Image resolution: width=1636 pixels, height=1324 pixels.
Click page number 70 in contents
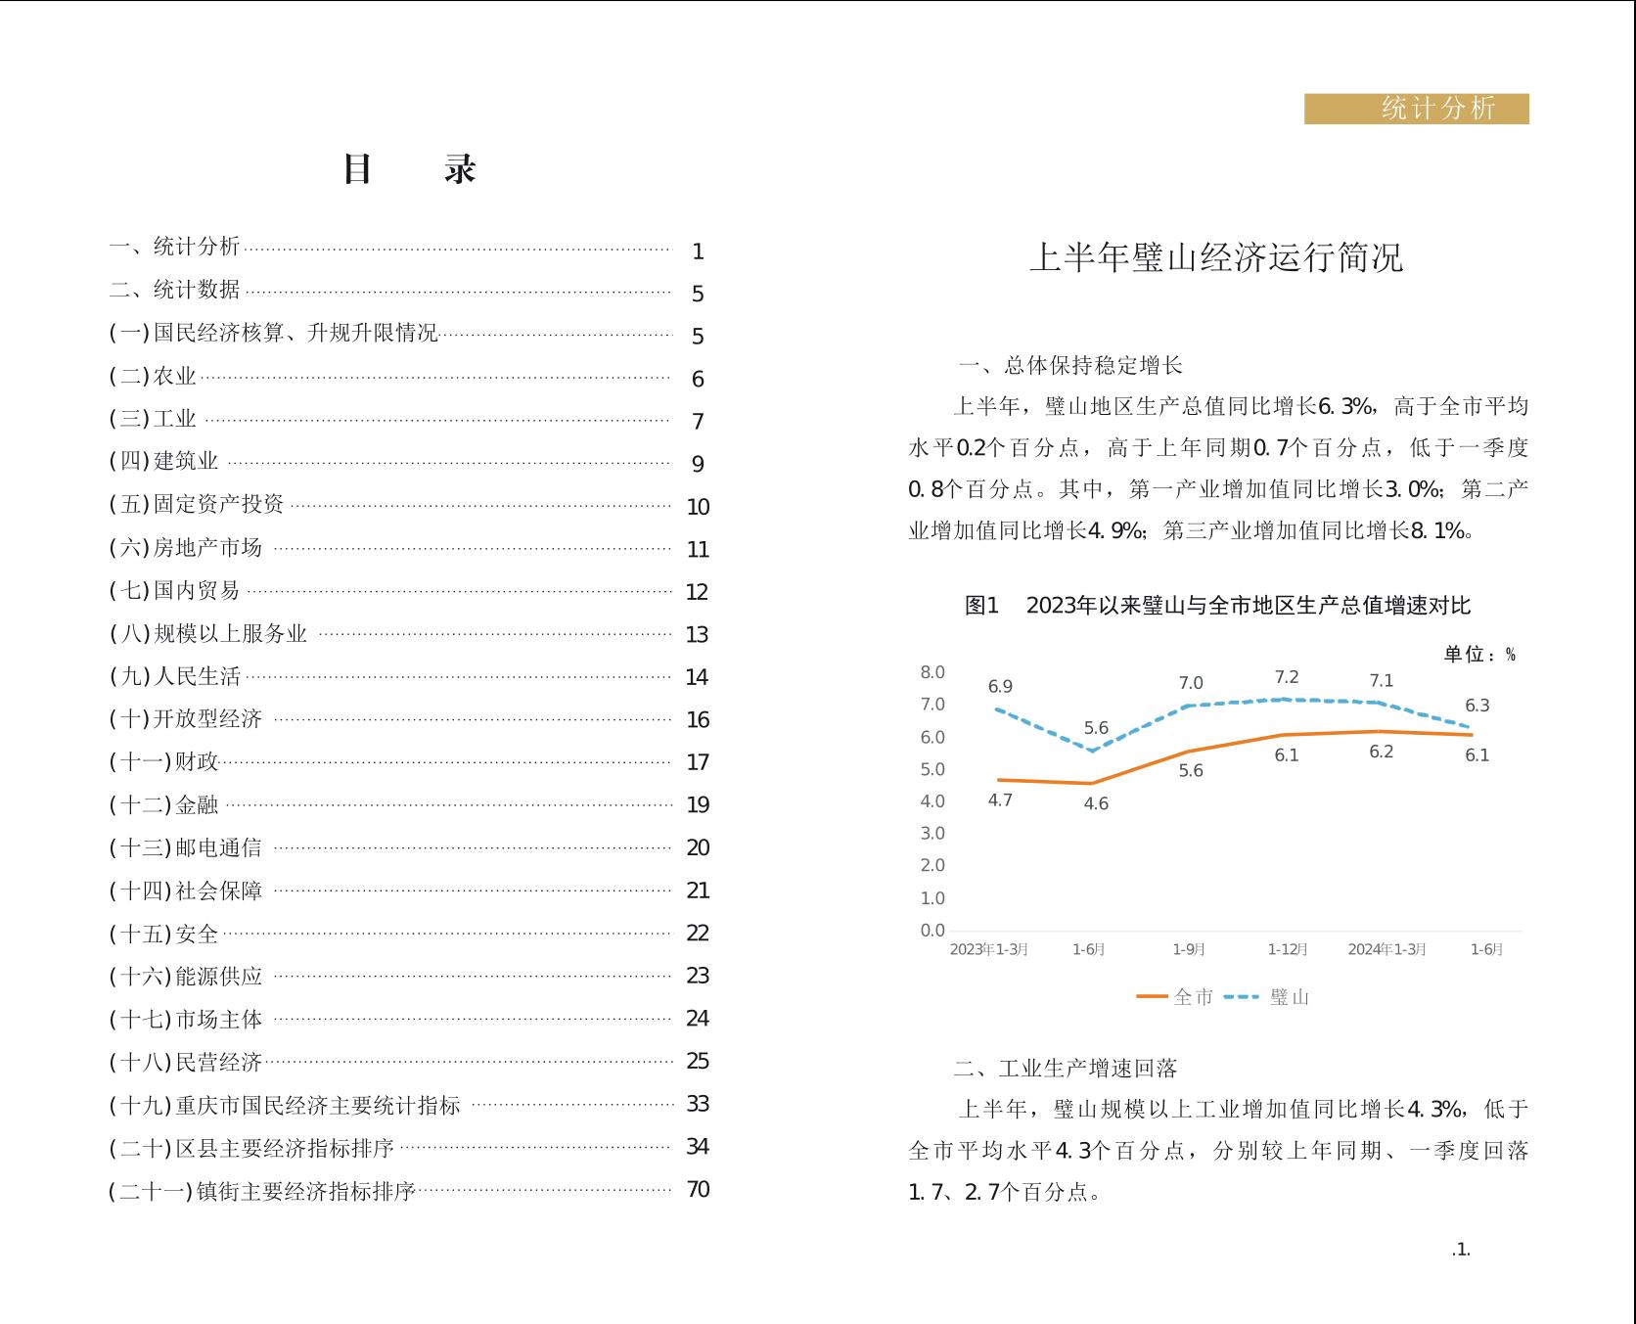pyautogui.click(x=698, y=1190)
